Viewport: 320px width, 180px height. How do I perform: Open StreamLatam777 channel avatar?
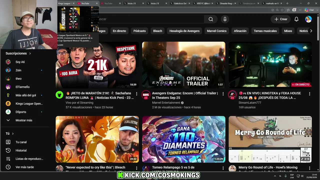pyautogui.click(x=232, y=95)
